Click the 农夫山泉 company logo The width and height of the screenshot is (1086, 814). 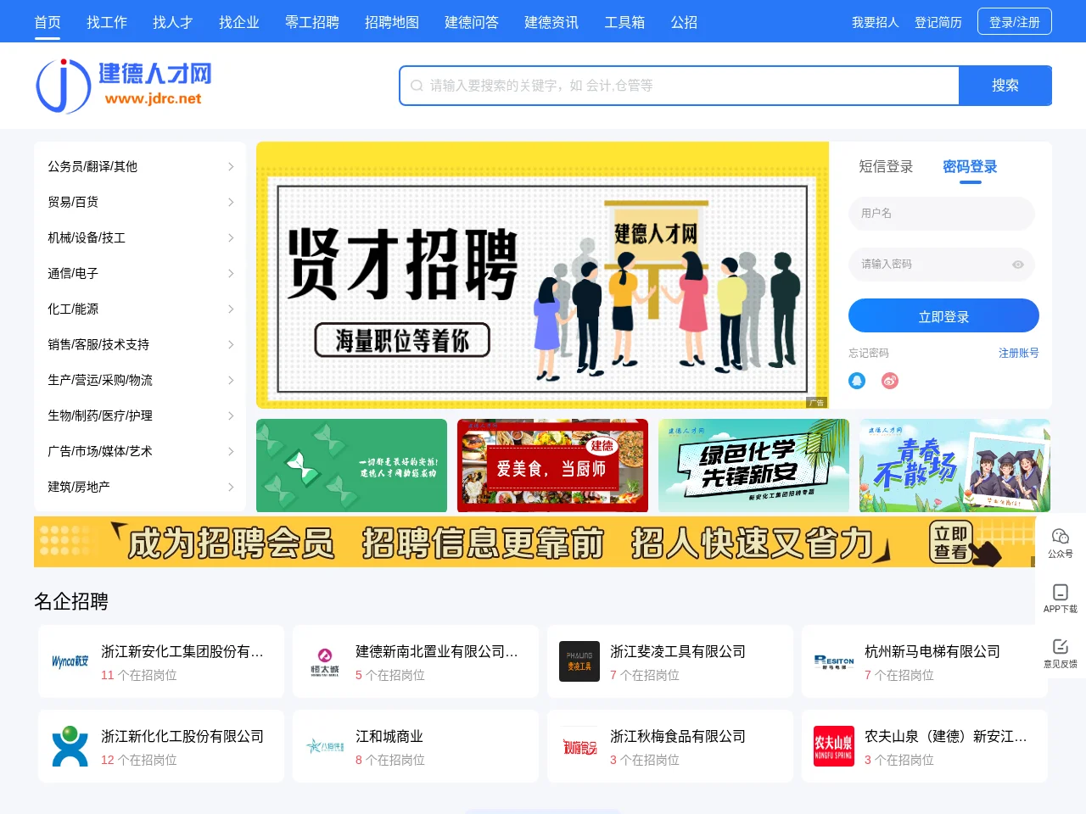click(x=834, y=746)
